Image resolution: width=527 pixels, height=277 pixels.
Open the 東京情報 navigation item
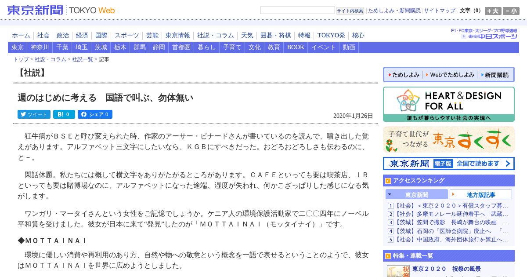click(x=178, y=36)
